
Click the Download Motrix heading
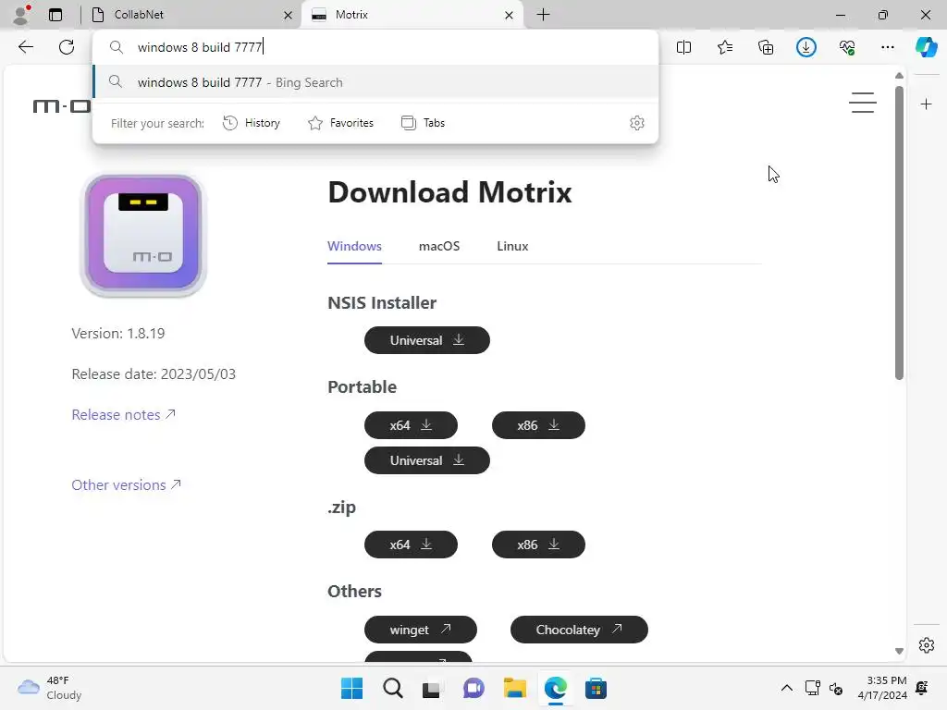click(x=450, y=192)
